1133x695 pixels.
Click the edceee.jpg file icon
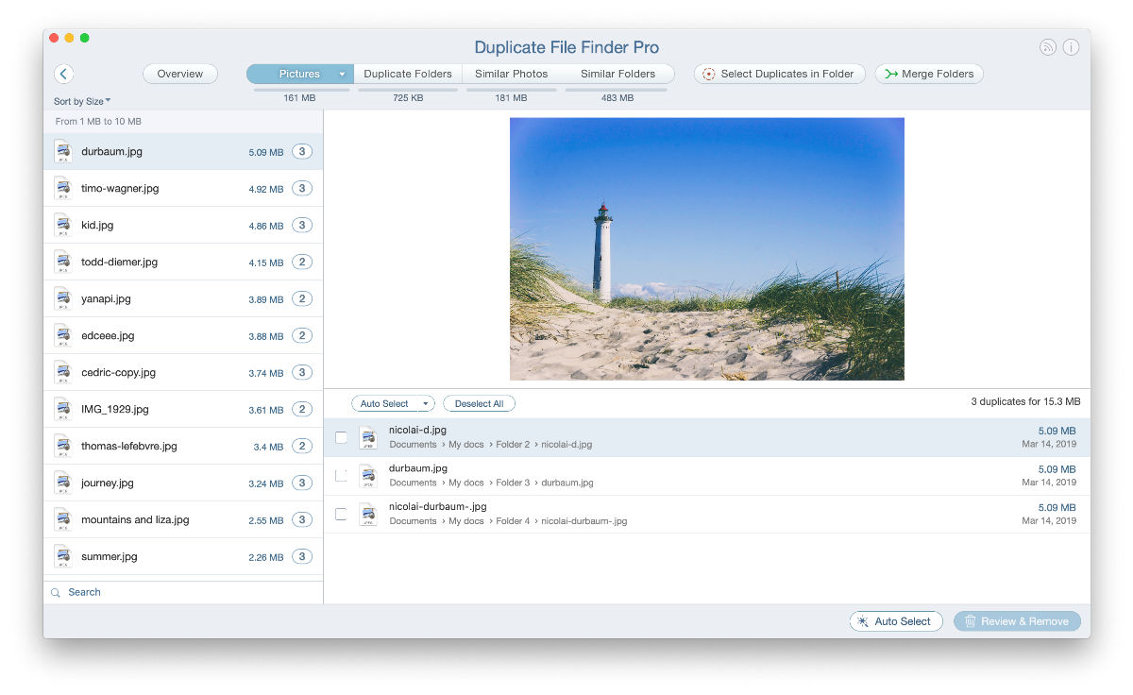click(62, 335)
